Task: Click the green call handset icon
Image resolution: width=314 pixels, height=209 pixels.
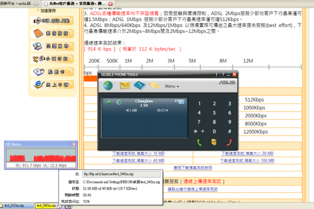Action: coord(199,142)
